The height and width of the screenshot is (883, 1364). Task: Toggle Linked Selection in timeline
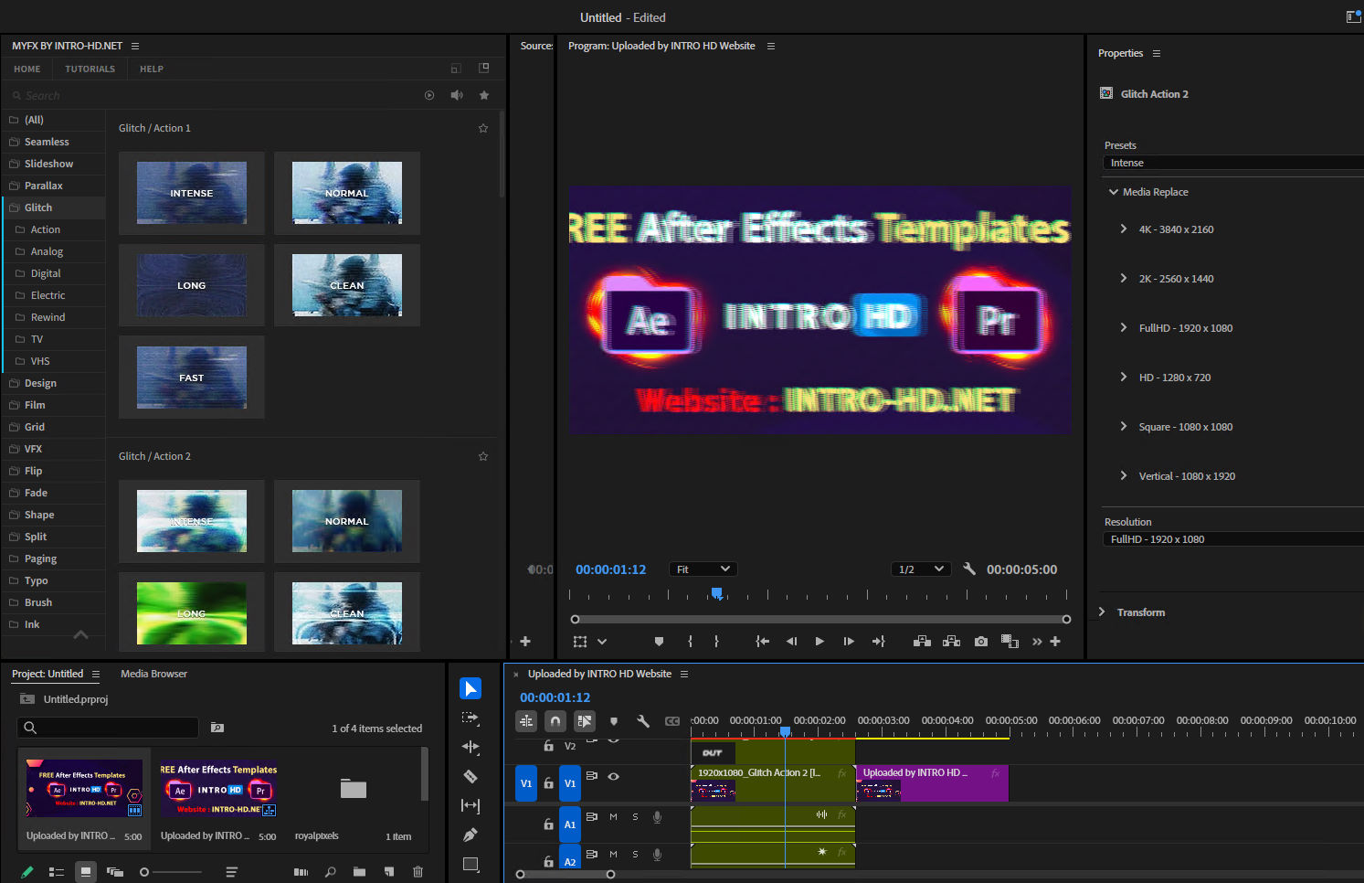click(584, 721)
